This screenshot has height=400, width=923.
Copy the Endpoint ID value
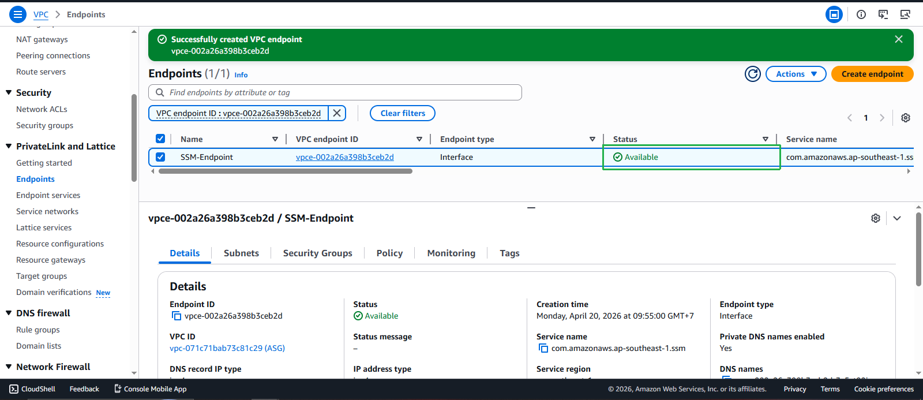[177, 316]
